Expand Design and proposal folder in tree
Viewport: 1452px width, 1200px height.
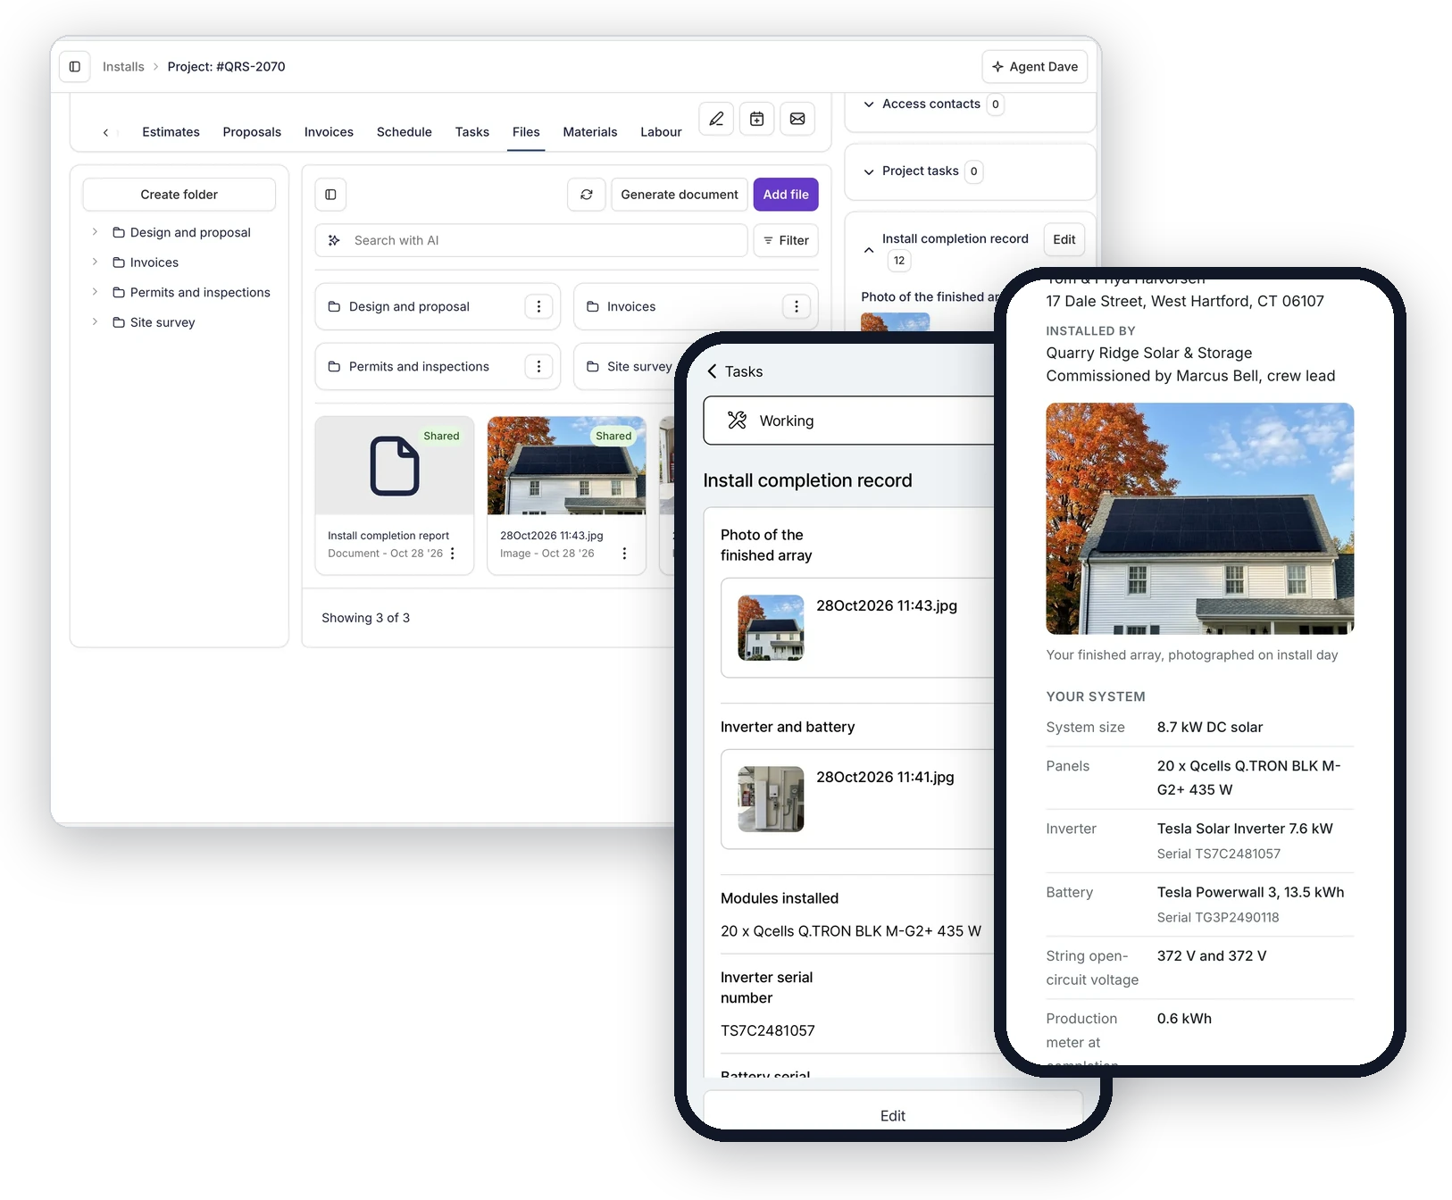tap(95, 232)
